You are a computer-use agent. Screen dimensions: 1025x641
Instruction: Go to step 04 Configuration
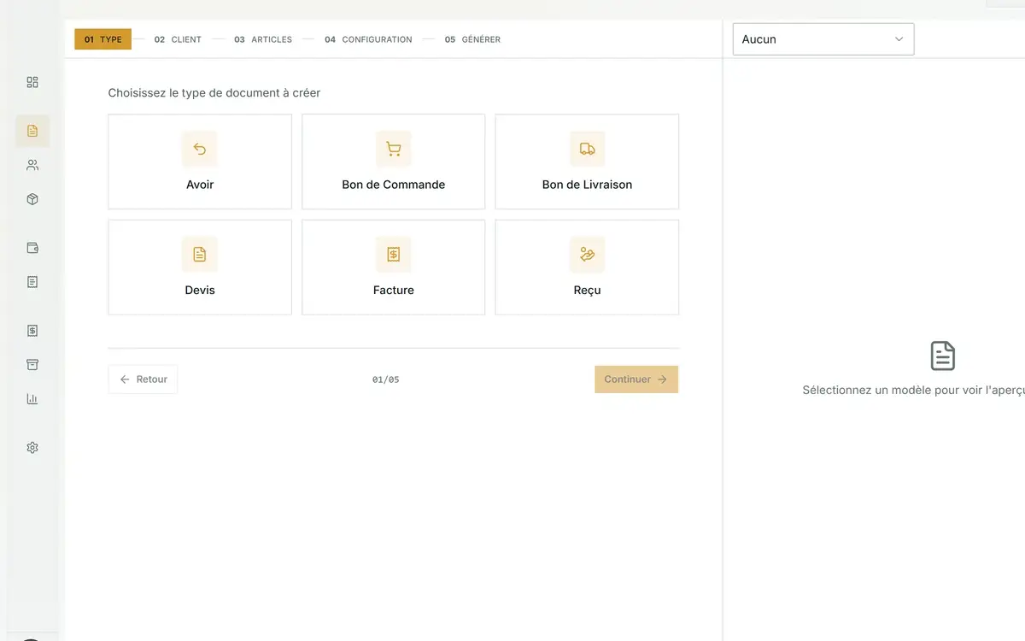(368, 39)
